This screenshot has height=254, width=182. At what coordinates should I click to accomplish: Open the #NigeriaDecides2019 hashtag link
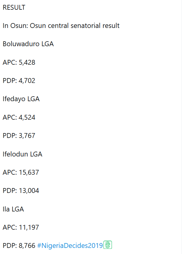point(70,245)
